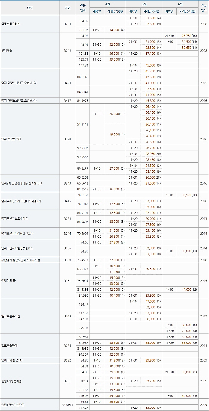The image size is (209, 411).
Task: Click the area value 74.8162
Action: point(83,195)
